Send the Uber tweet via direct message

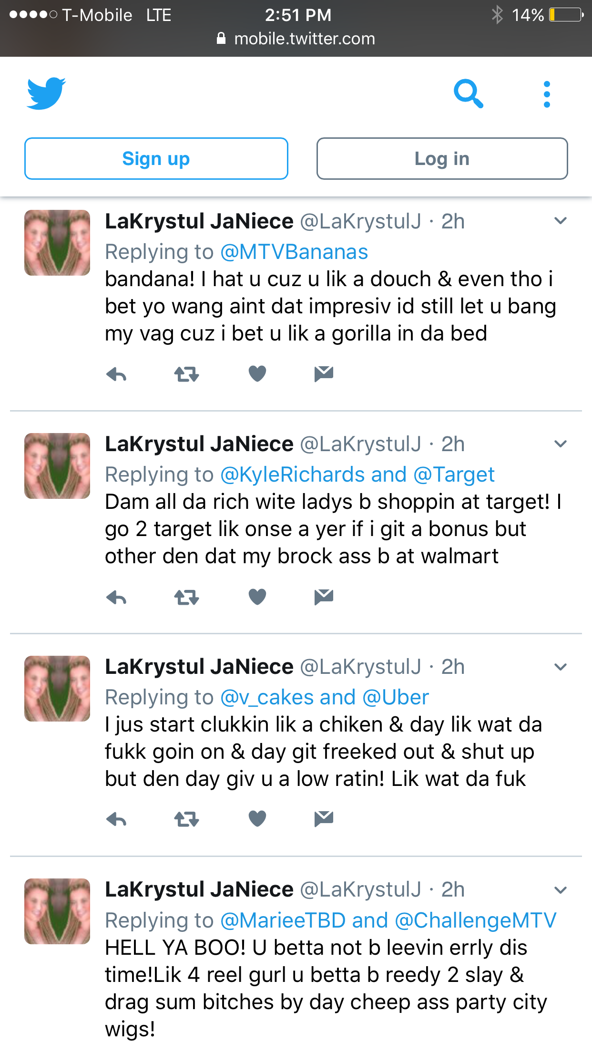324,819
